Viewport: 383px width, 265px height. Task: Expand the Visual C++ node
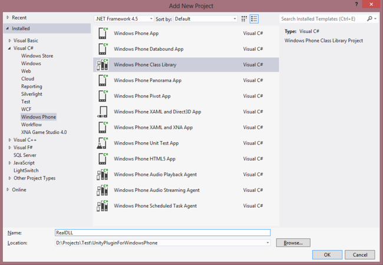point(10,140)
